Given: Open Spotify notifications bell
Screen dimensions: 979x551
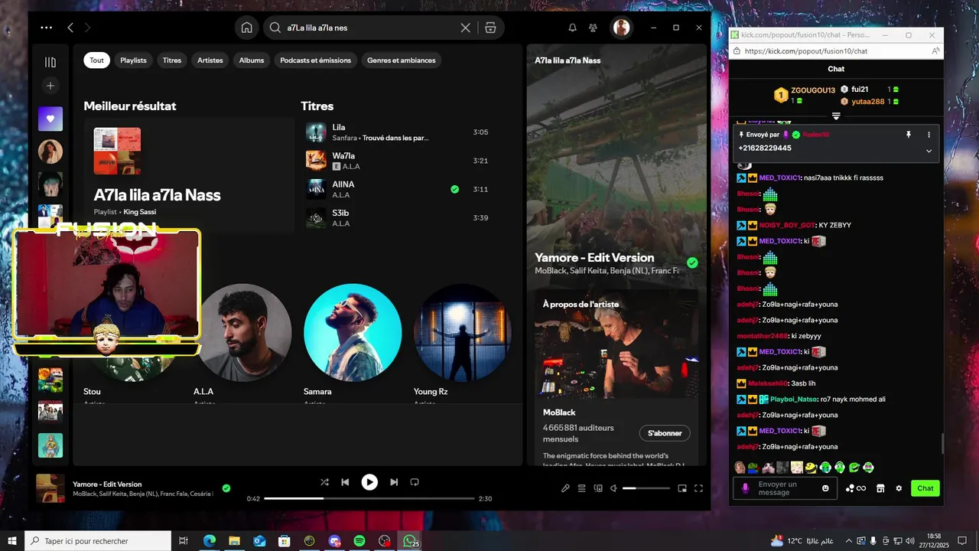Looking at the screenshot, I should coord(572,28).
